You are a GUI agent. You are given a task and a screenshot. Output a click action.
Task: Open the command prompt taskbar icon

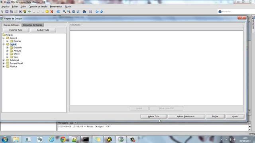[86, 139]
